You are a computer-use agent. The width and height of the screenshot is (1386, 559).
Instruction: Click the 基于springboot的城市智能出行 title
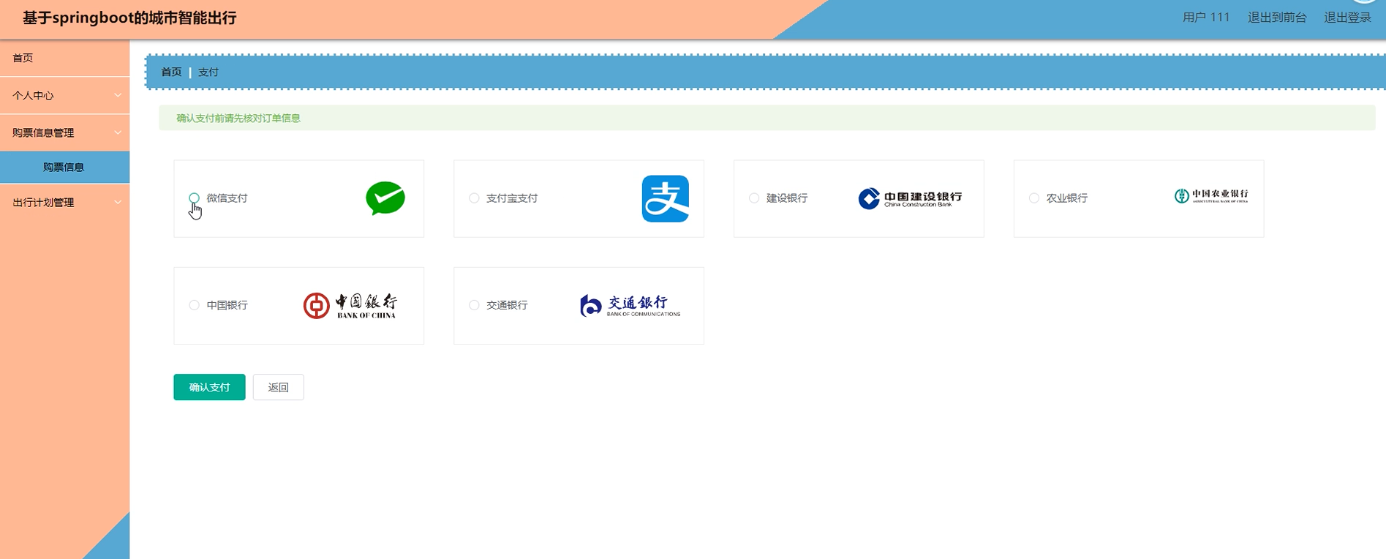[x=129, y=18]
